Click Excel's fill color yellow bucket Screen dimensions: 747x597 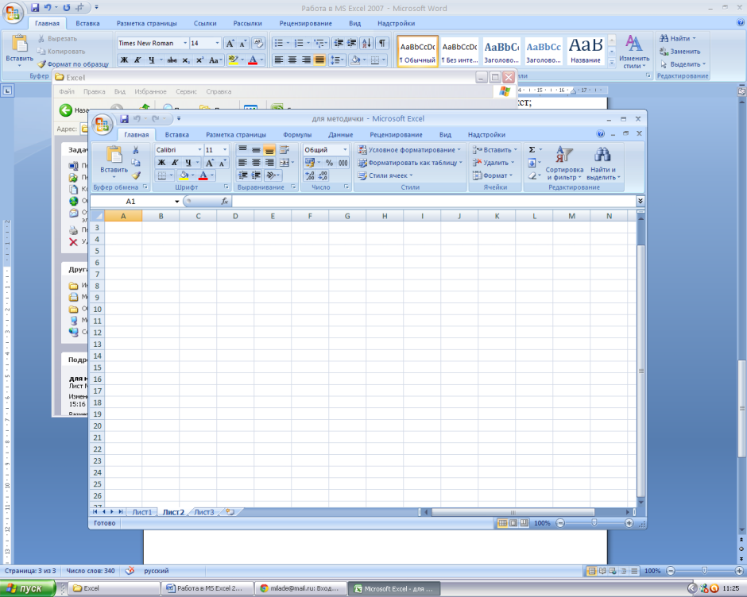pyautogui.click(x=184, y=175)
